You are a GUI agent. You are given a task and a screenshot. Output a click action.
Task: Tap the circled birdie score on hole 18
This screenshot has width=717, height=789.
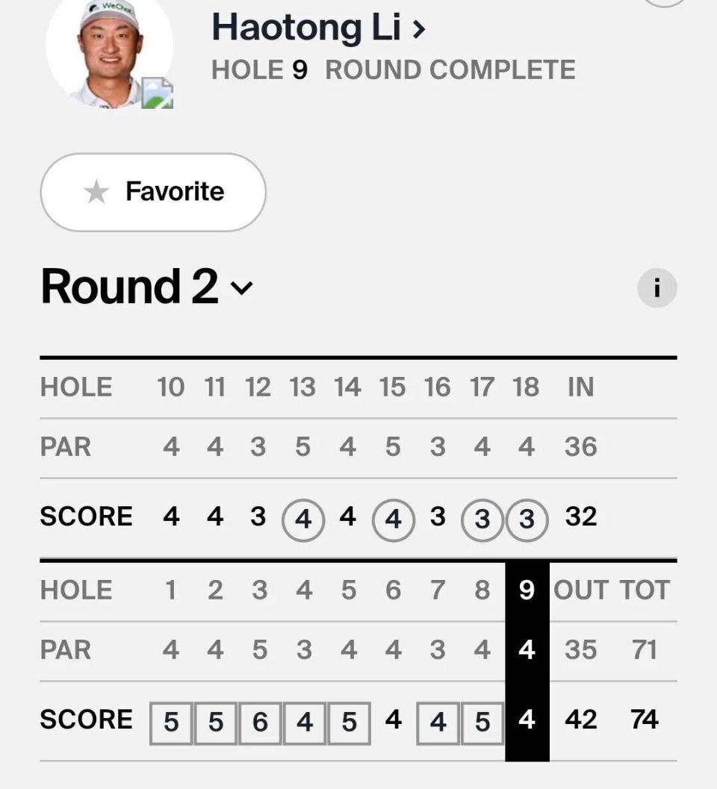coord(527,519)
